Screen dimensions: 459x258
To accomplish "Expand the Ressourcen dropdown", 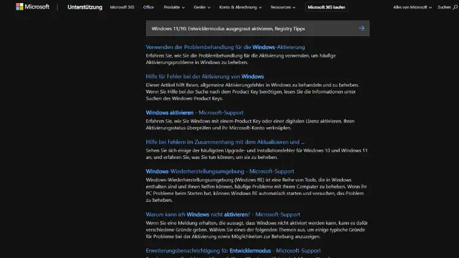I will click(283, 7).
